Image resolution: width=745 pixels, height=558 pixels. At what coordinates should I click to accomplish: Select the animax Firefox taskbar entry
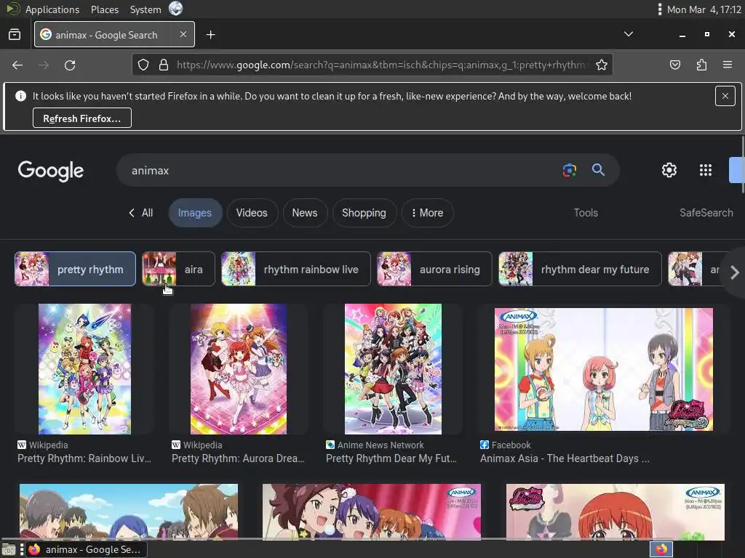87,549
